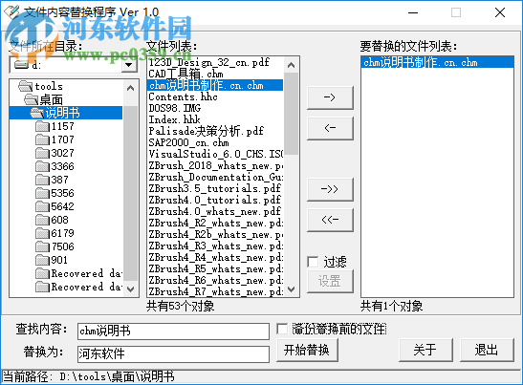
Task: Click 开始替换 to start replacing
Action: point(307,350)
